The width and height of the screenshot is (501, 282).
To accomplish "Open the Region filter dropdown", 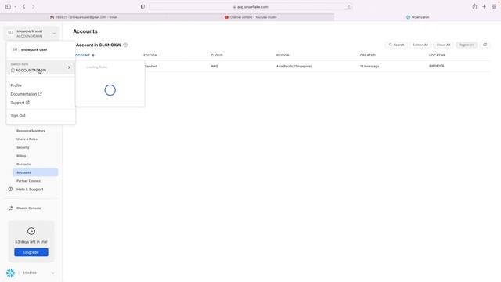I will click(467, 45).
